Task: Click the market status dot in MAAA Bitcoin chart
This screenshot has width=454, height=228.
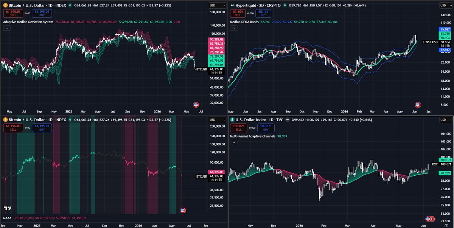Action: (x=70, y=120)
